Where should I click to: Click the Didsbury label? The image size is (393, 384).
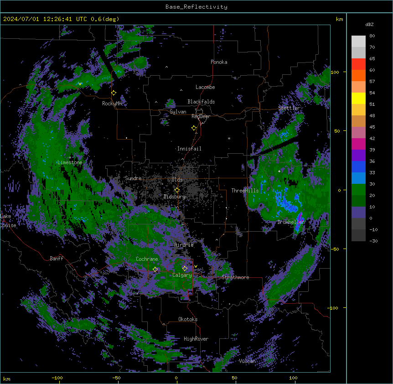(175, 197)
